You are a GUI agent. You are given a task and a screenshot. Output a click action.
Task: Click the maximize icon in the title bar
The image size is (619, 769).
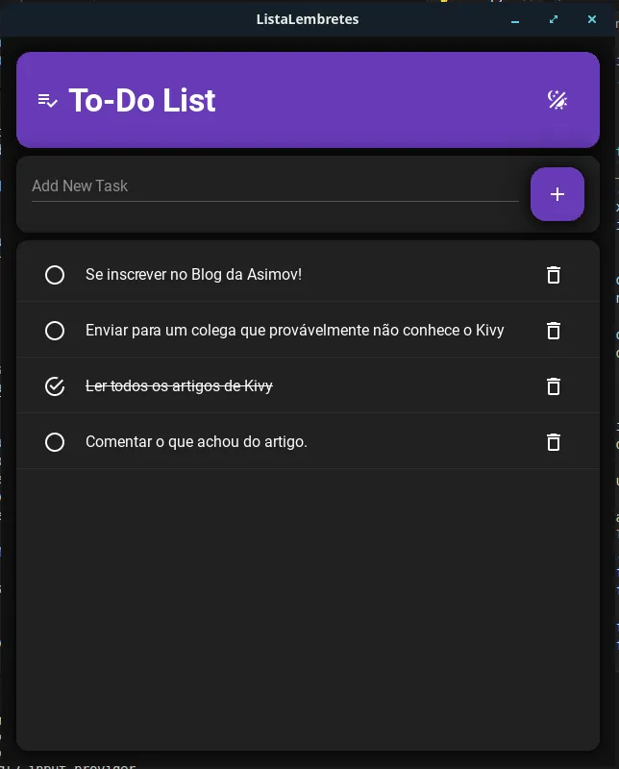point(554,19)
